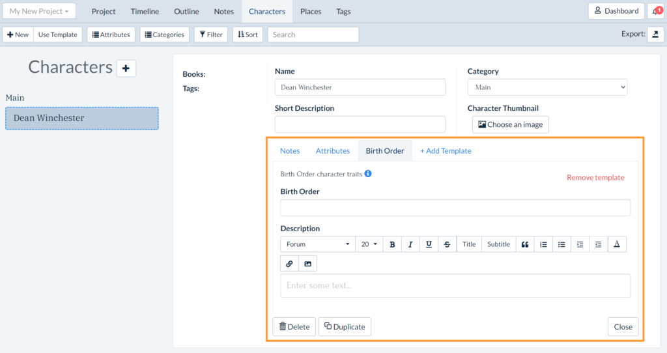The image size is (667, 353).
Task: Toggle underline formatting in the Description toolbar
Action: [429, 244]
